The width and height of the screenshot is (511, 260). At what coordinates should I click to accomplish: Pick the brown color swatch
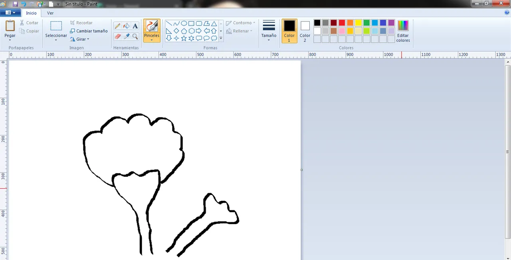pyautogui.click(x=334, y=31)
